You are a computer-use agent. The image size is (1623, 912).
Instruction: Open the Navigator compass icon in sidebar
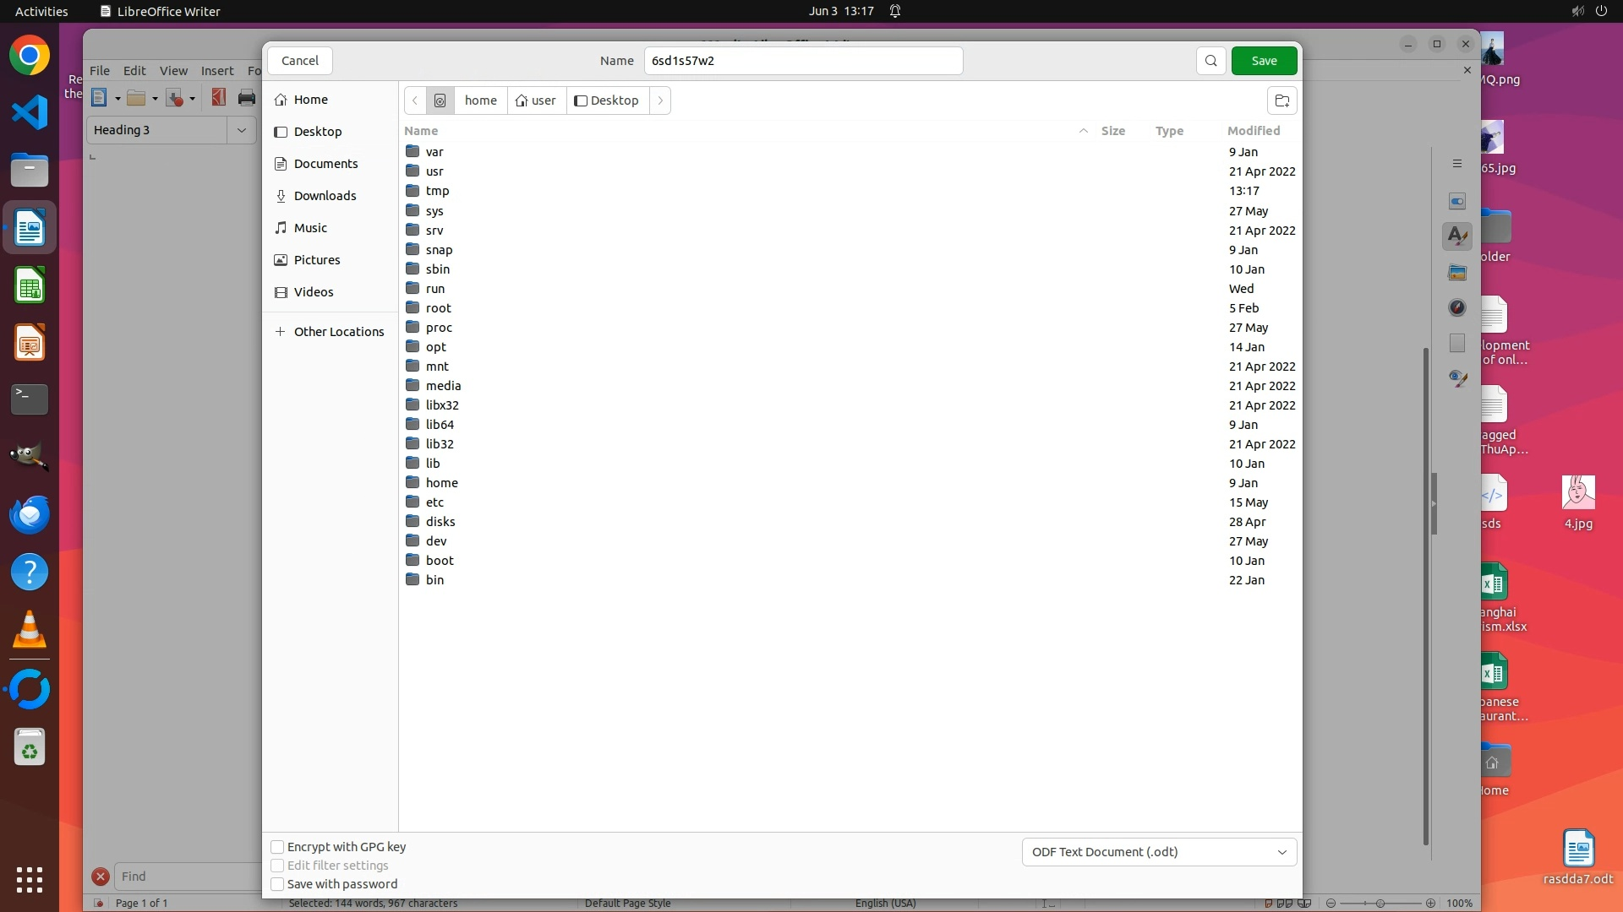[x=1456, y=307]
